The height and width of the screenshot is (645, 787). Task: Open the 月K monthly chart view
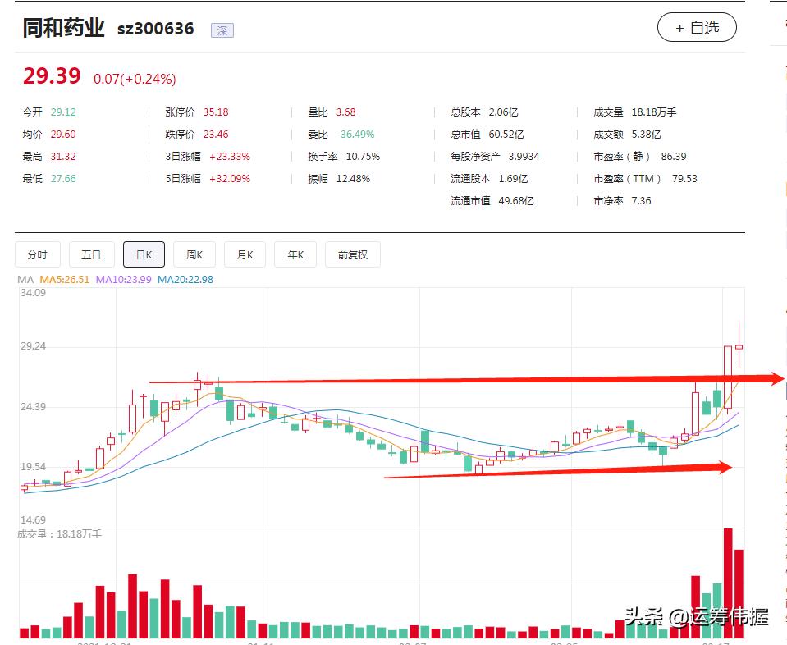245,254
